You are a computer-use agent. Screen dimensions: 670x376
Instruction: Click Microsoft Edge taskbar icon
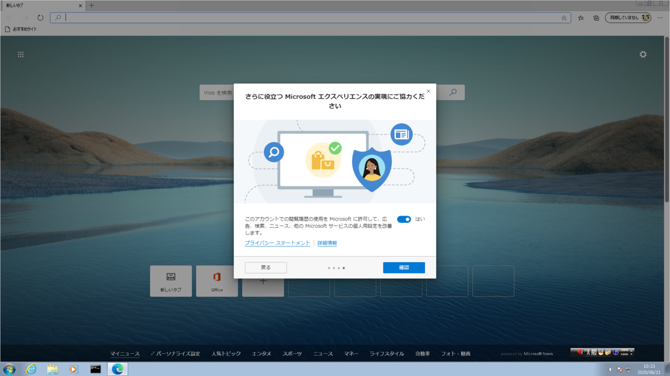(117, 369)
